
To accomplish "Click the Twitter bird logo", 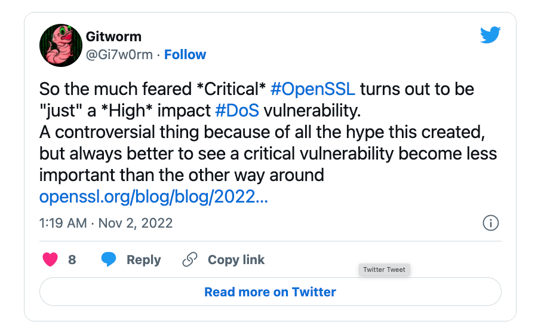I will (490, 36).
